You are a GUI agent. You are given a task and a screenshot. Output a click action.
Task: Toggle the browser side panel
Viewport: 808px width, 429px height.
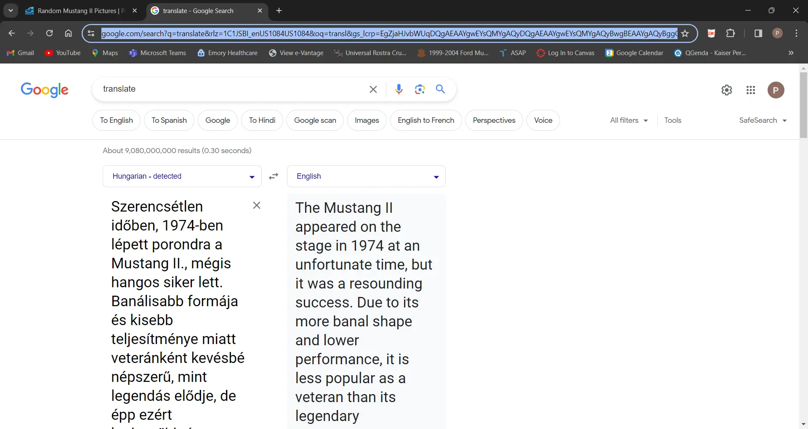758,33
